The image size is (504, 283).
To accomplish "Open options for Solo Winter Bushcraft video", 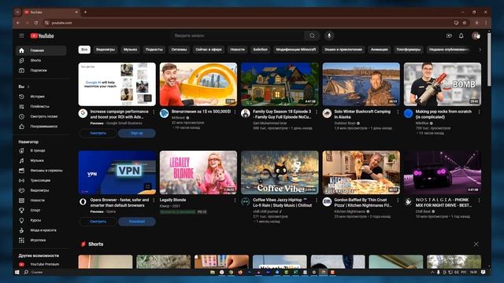I will pos(398,112).
